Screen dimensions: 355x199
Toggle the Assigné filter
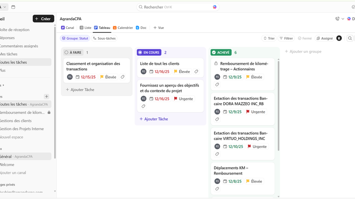click(325, 38)
